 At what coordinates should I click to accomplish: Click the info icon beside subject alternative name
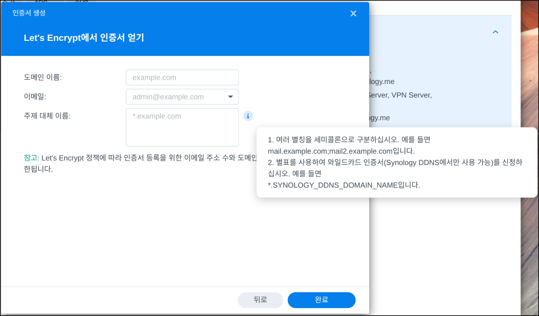click(x=248, y=116)
